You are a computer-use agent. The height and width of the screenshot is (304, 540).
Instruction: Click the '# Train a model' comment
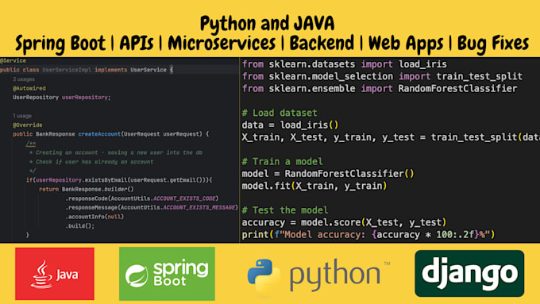(283, 161)
